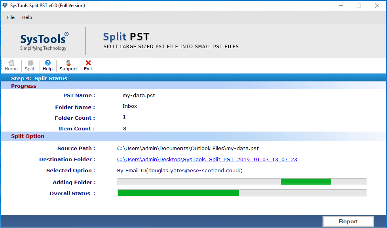The height and width of the screenshot is (228, 387).
Task: Open the Destination Folder path link
Action: click(x=207, y=160)
